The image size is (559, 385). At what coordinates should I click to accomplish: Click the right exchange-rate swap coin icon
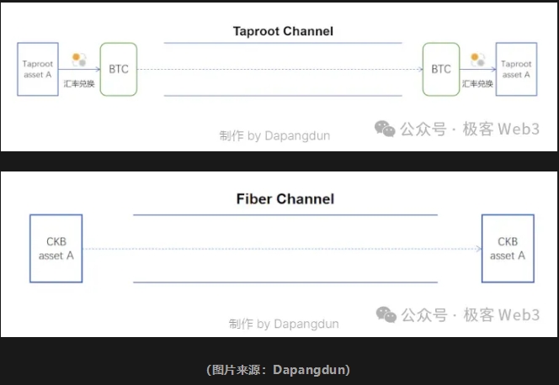[x=477, y=60]
